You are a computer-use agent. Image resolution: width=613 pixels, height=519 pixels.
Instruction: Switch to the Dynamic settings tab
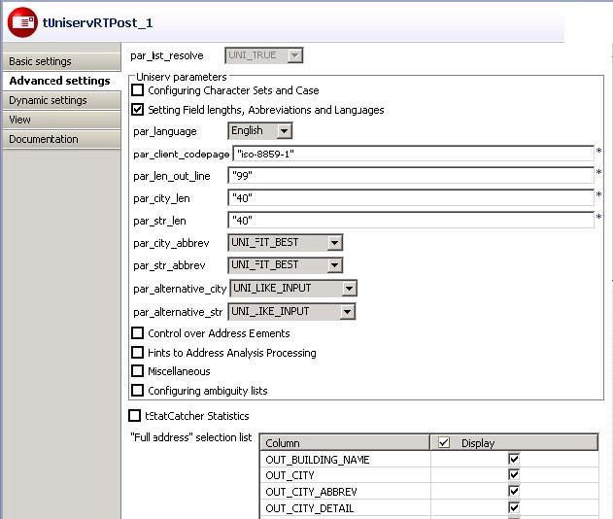point(48,100)
